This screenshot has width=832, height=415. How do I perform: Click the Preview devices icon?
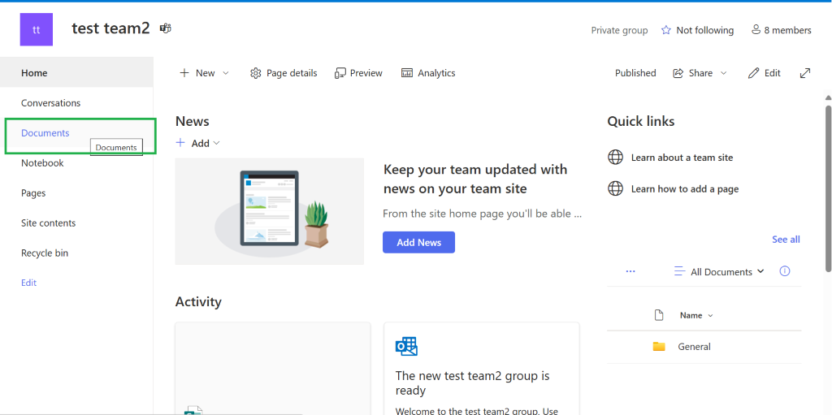tap(340, 73)
